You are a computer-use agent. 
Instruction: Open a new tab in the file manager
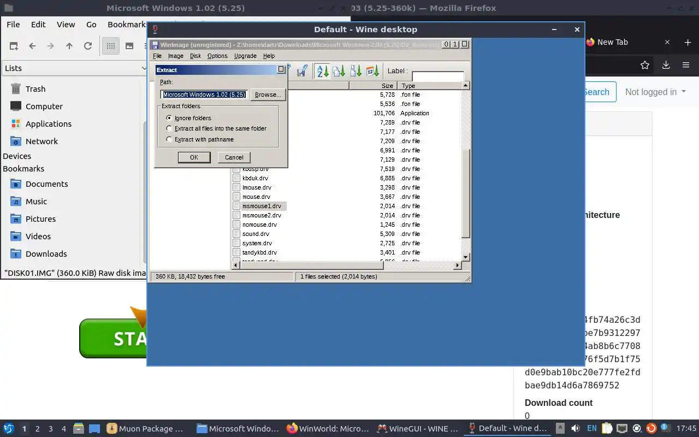14,46
